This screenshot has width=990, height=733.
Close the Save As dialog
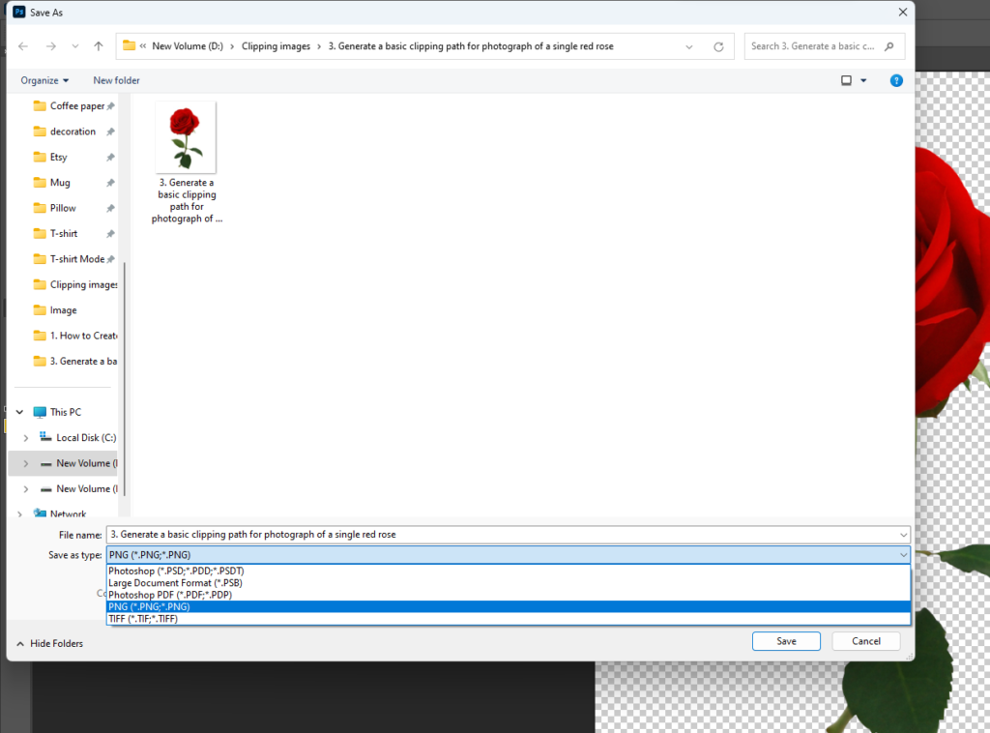(903, 12)
